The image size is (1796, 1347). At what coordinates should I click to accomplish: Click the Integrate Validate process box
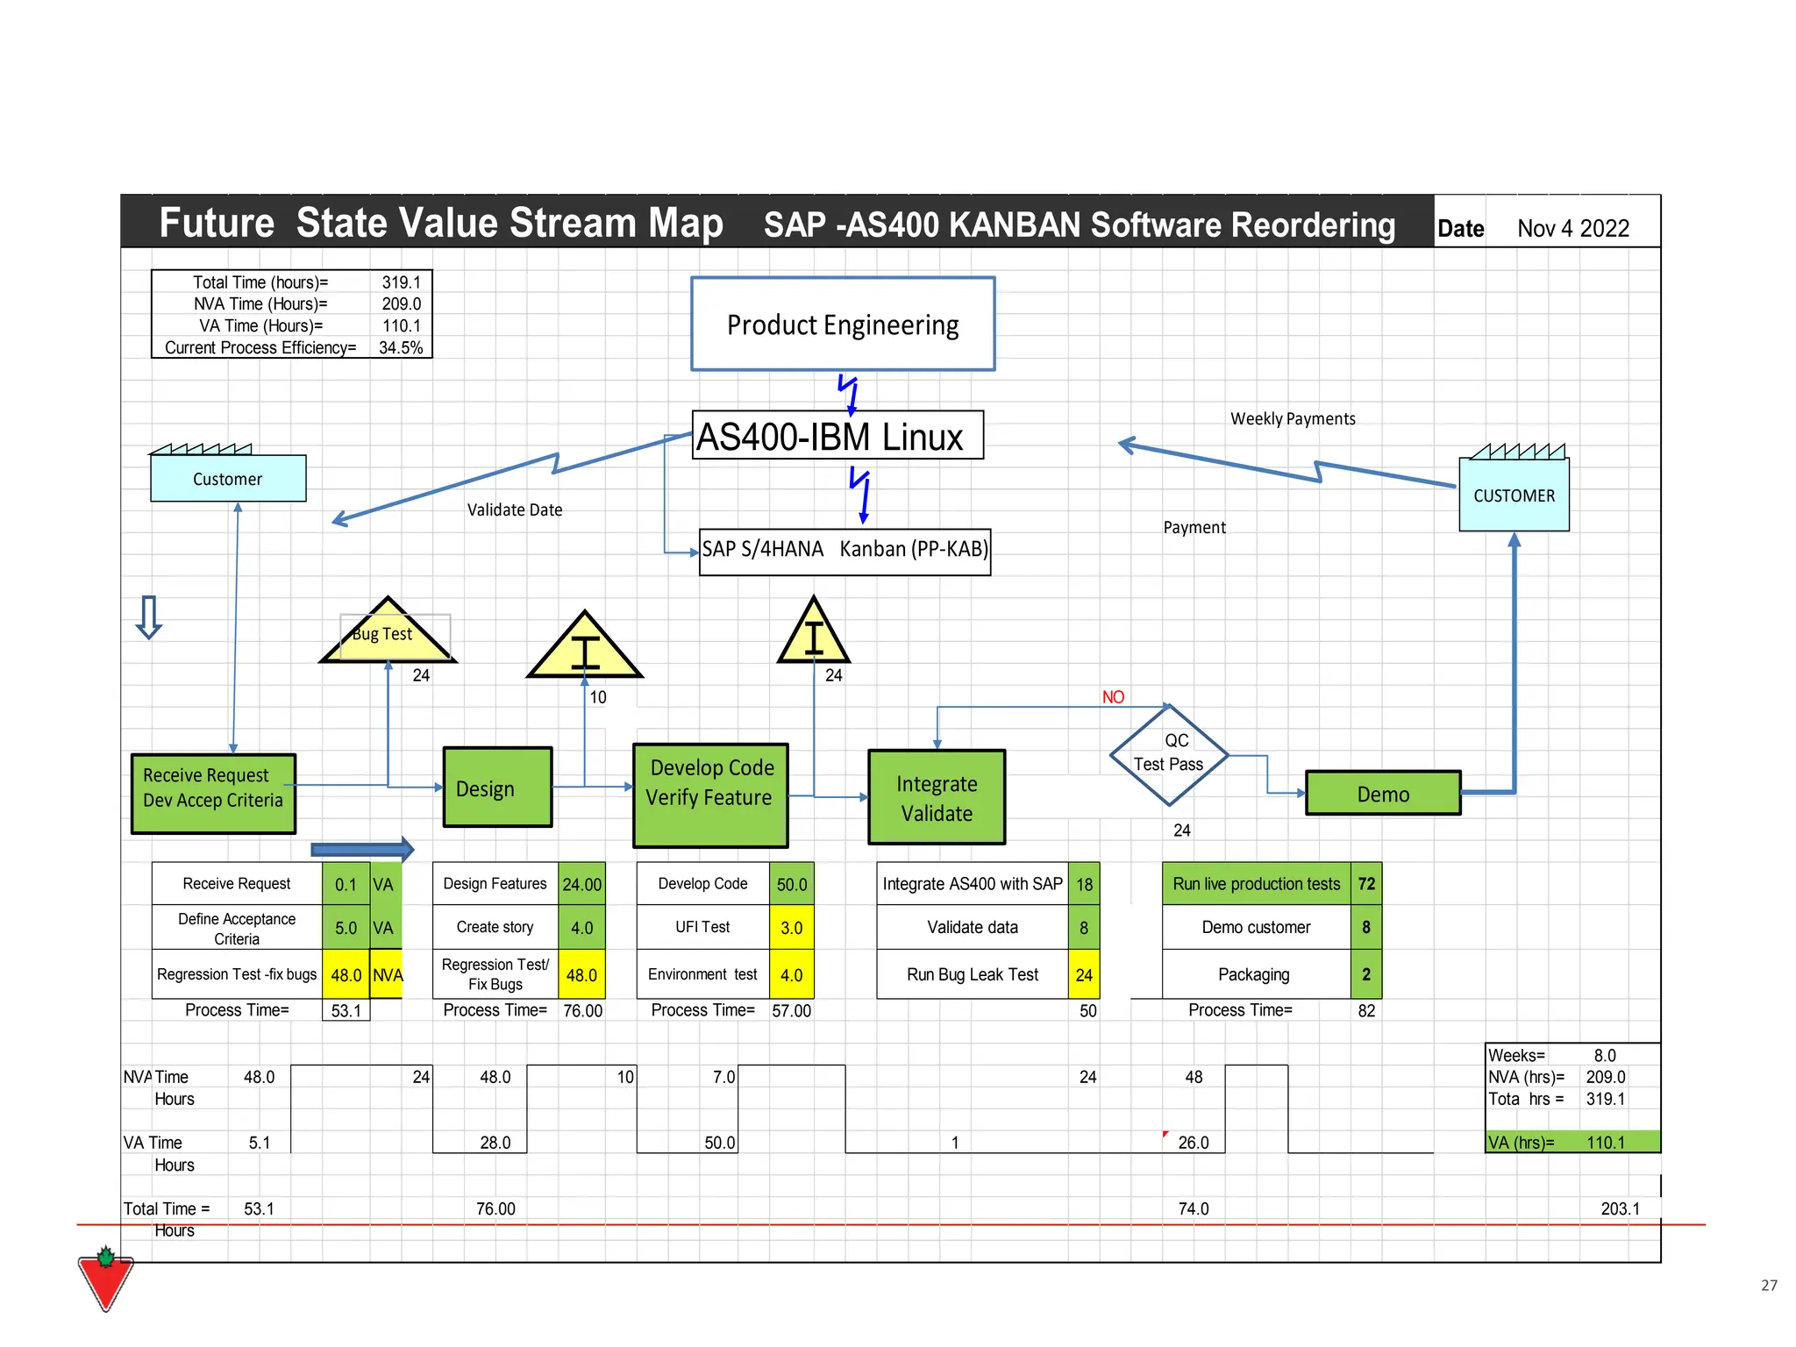pyautogui.click(x=937, y=797)
